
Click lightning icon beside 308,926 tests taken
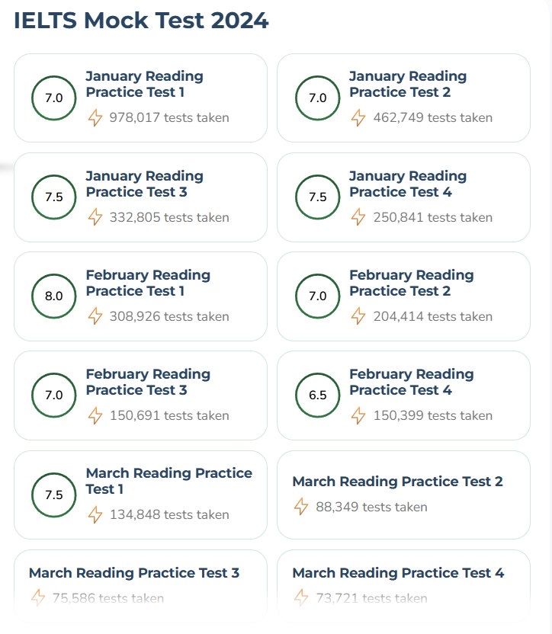tap(95, 316)
